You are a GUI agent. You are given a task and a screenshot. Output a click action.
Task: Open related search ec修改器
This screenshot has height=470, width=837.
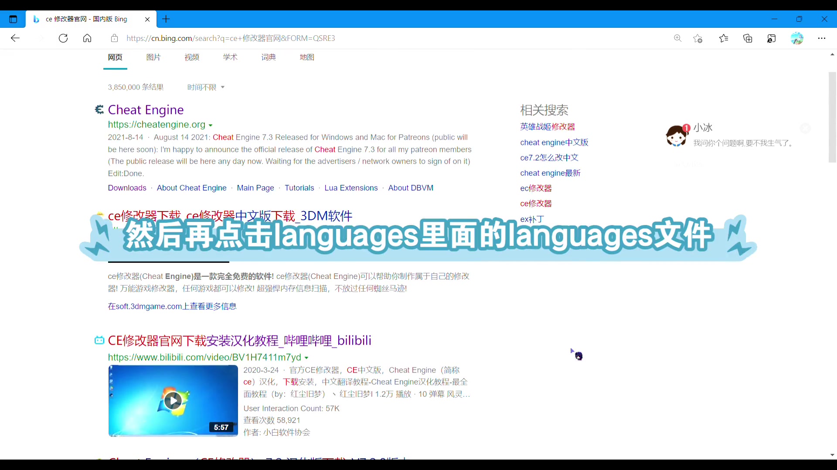(536, 188)
